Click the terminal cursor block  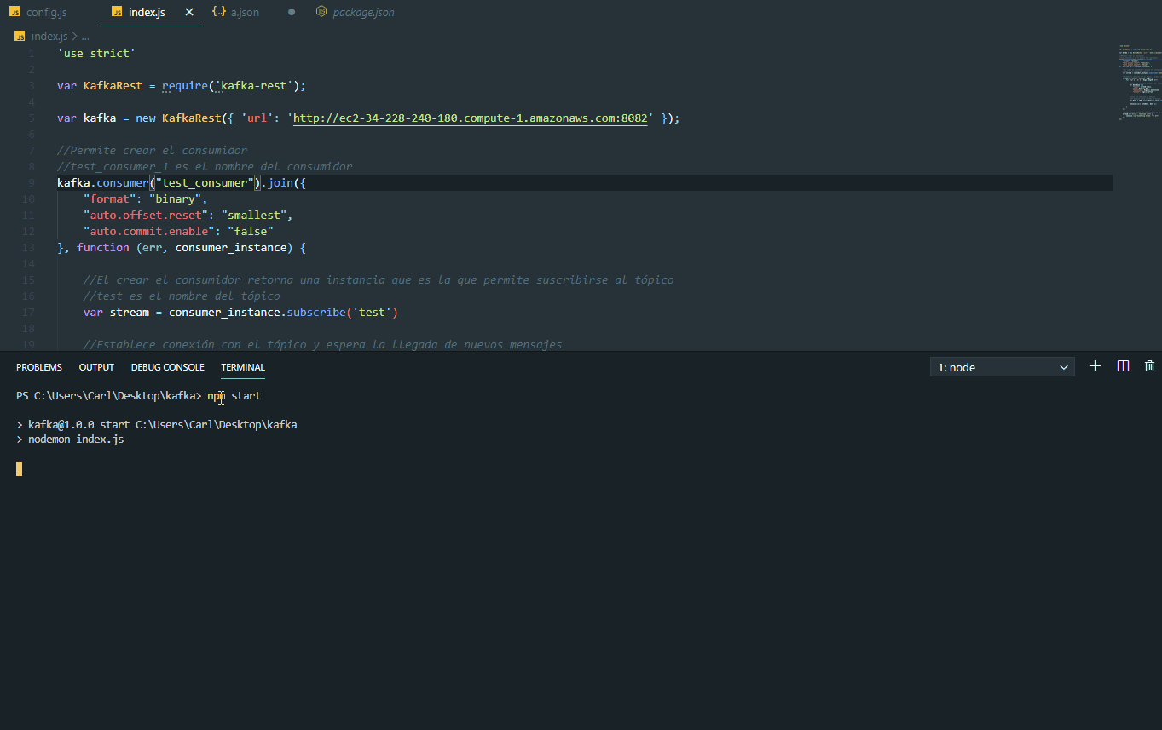[20, 468]
